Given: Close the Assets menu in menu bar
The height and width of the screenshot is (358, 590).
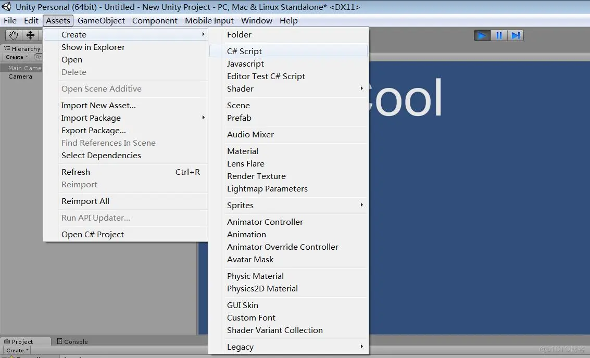Looking at the screenshot, I should [x=58, y=21].
